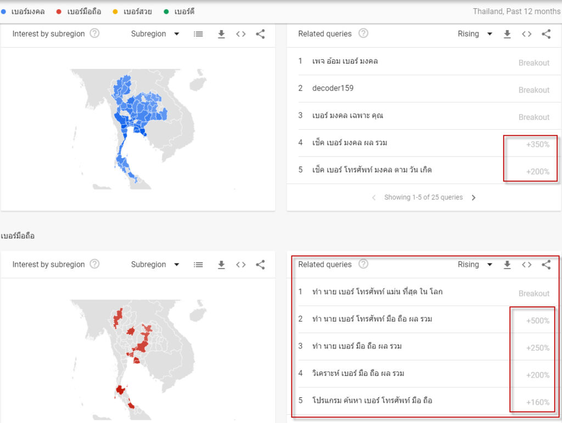Screen dimensions: 562x423
Task: Download blue map subregion data as CSV
Action: (x=221, y=34)
